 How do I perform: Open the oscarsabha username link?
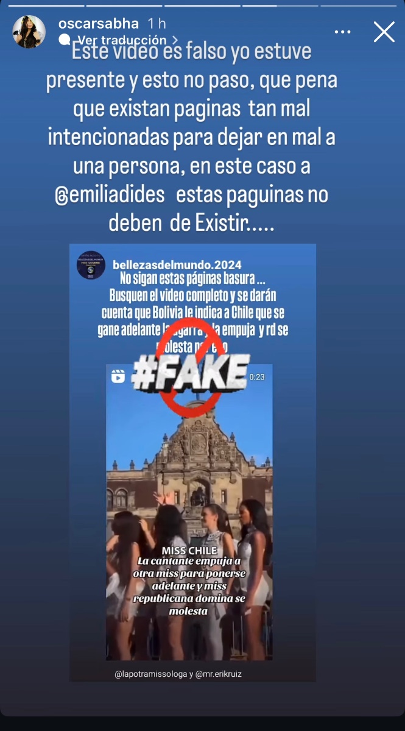pos(99,23)
